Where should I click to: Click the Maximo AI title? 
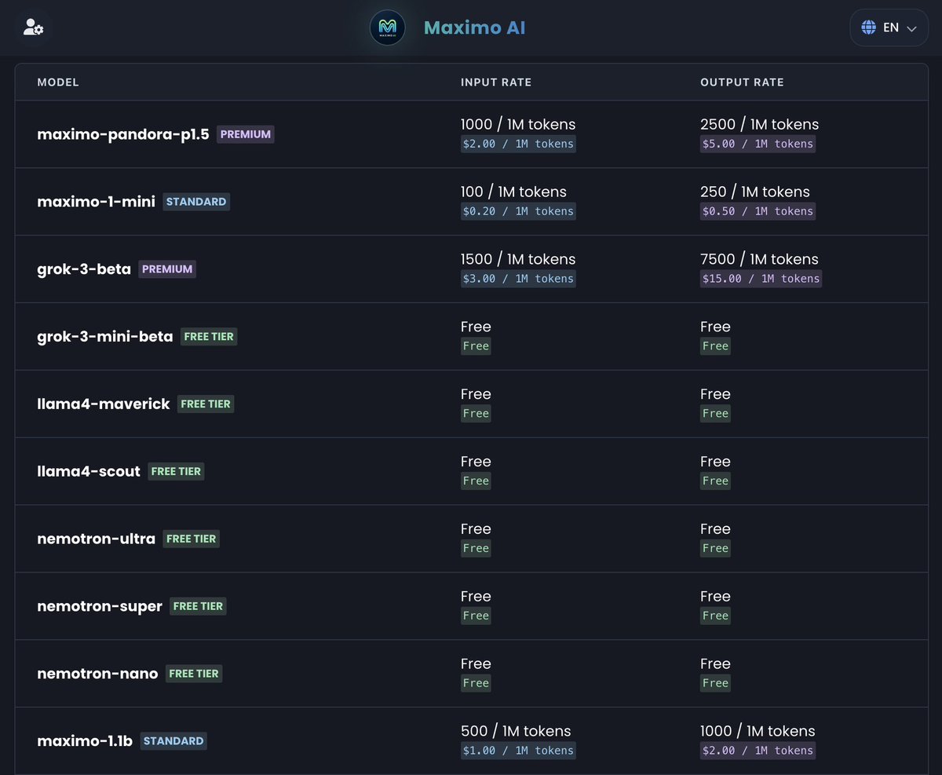[x=474, y=28]
